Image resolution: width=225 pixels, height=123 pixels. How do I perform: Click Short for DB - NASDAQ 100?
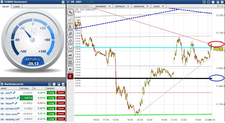(61, 119)
